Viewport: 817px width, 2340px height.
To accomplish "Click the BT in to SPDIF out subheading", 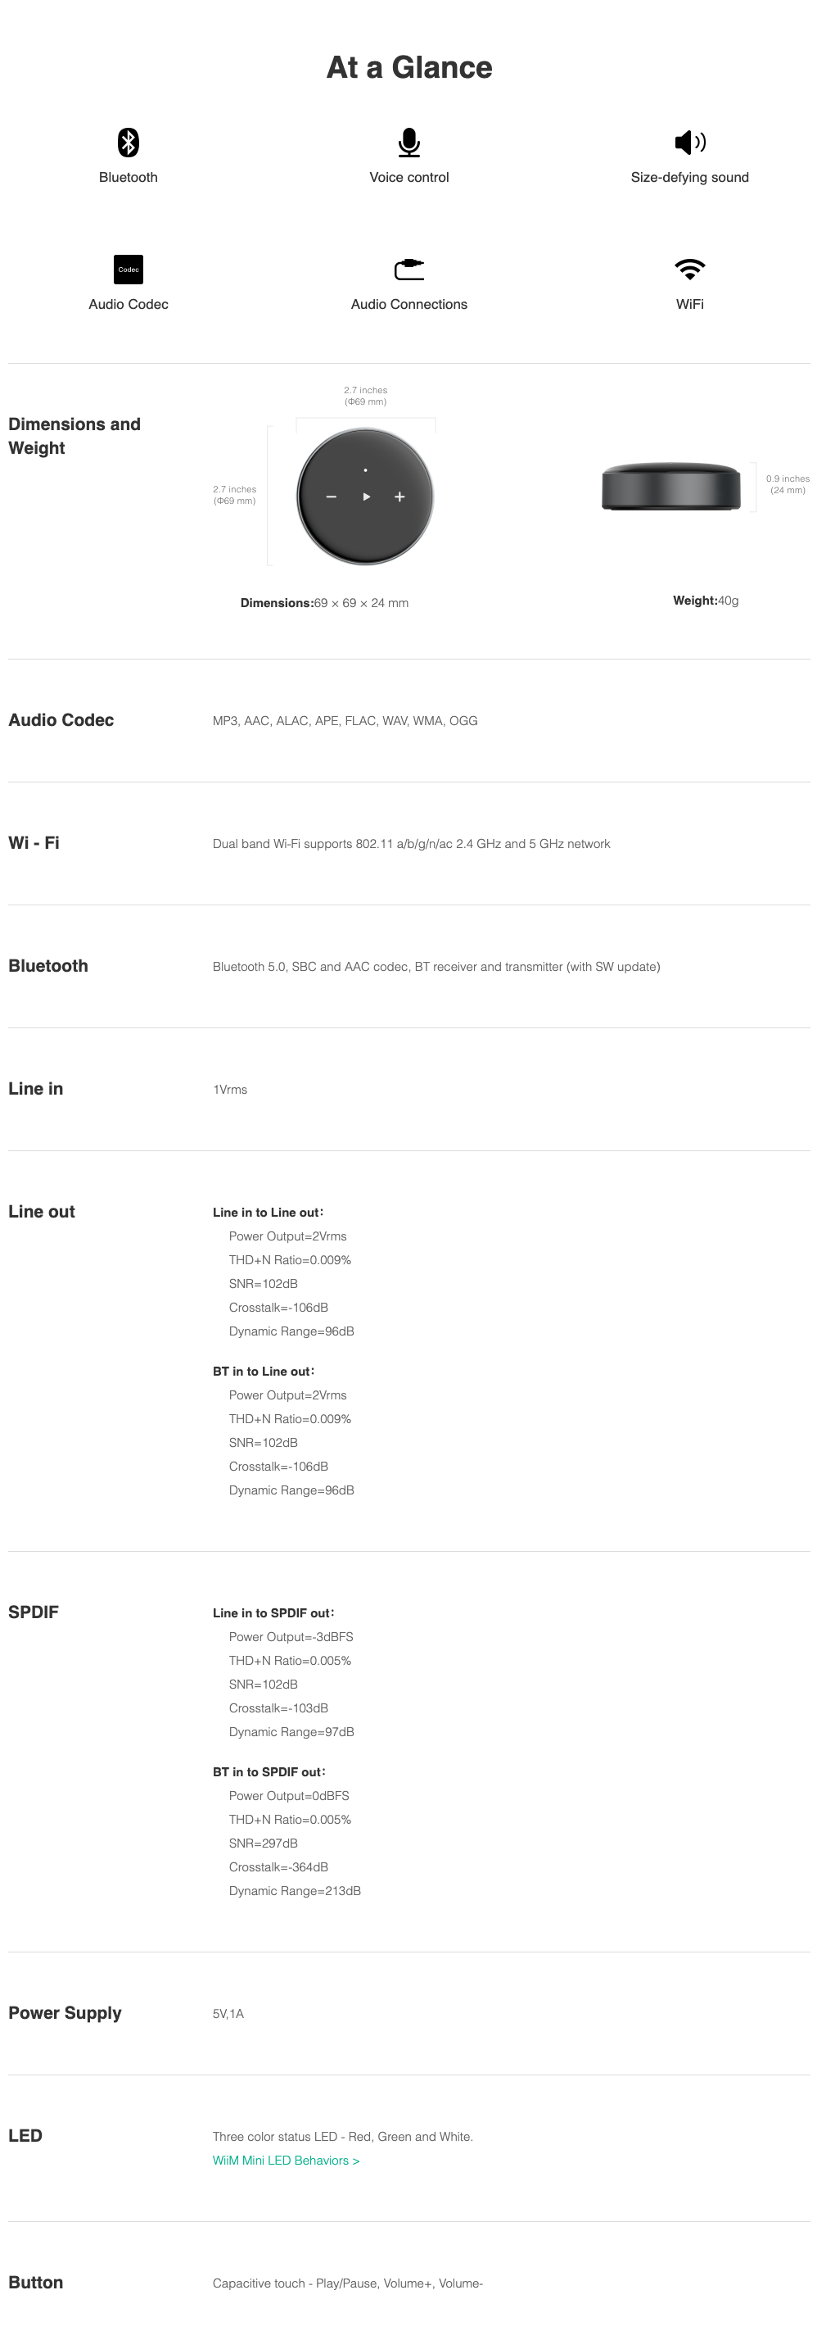I will (269, 1772).
